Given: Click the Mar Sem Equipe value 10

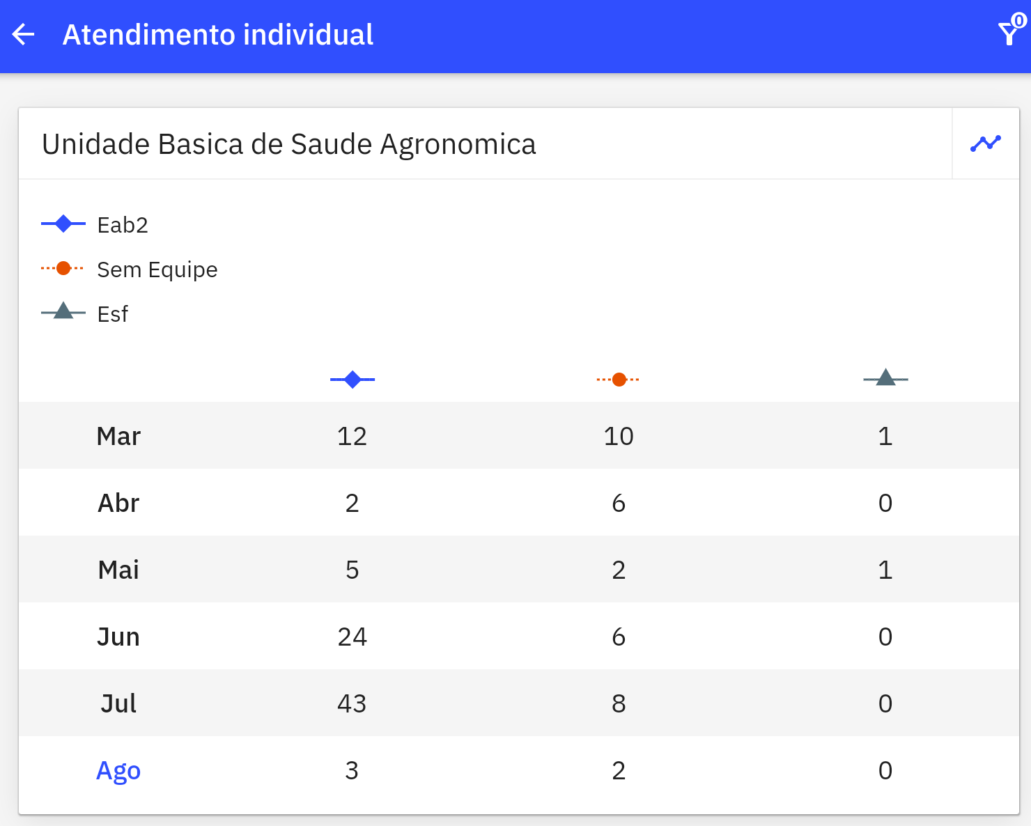Looking at the screenshot, I should [619, 436].
